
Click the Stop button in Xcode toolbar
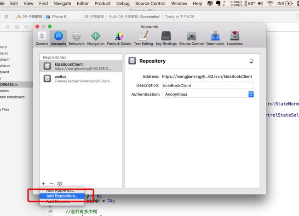(6, 17)
